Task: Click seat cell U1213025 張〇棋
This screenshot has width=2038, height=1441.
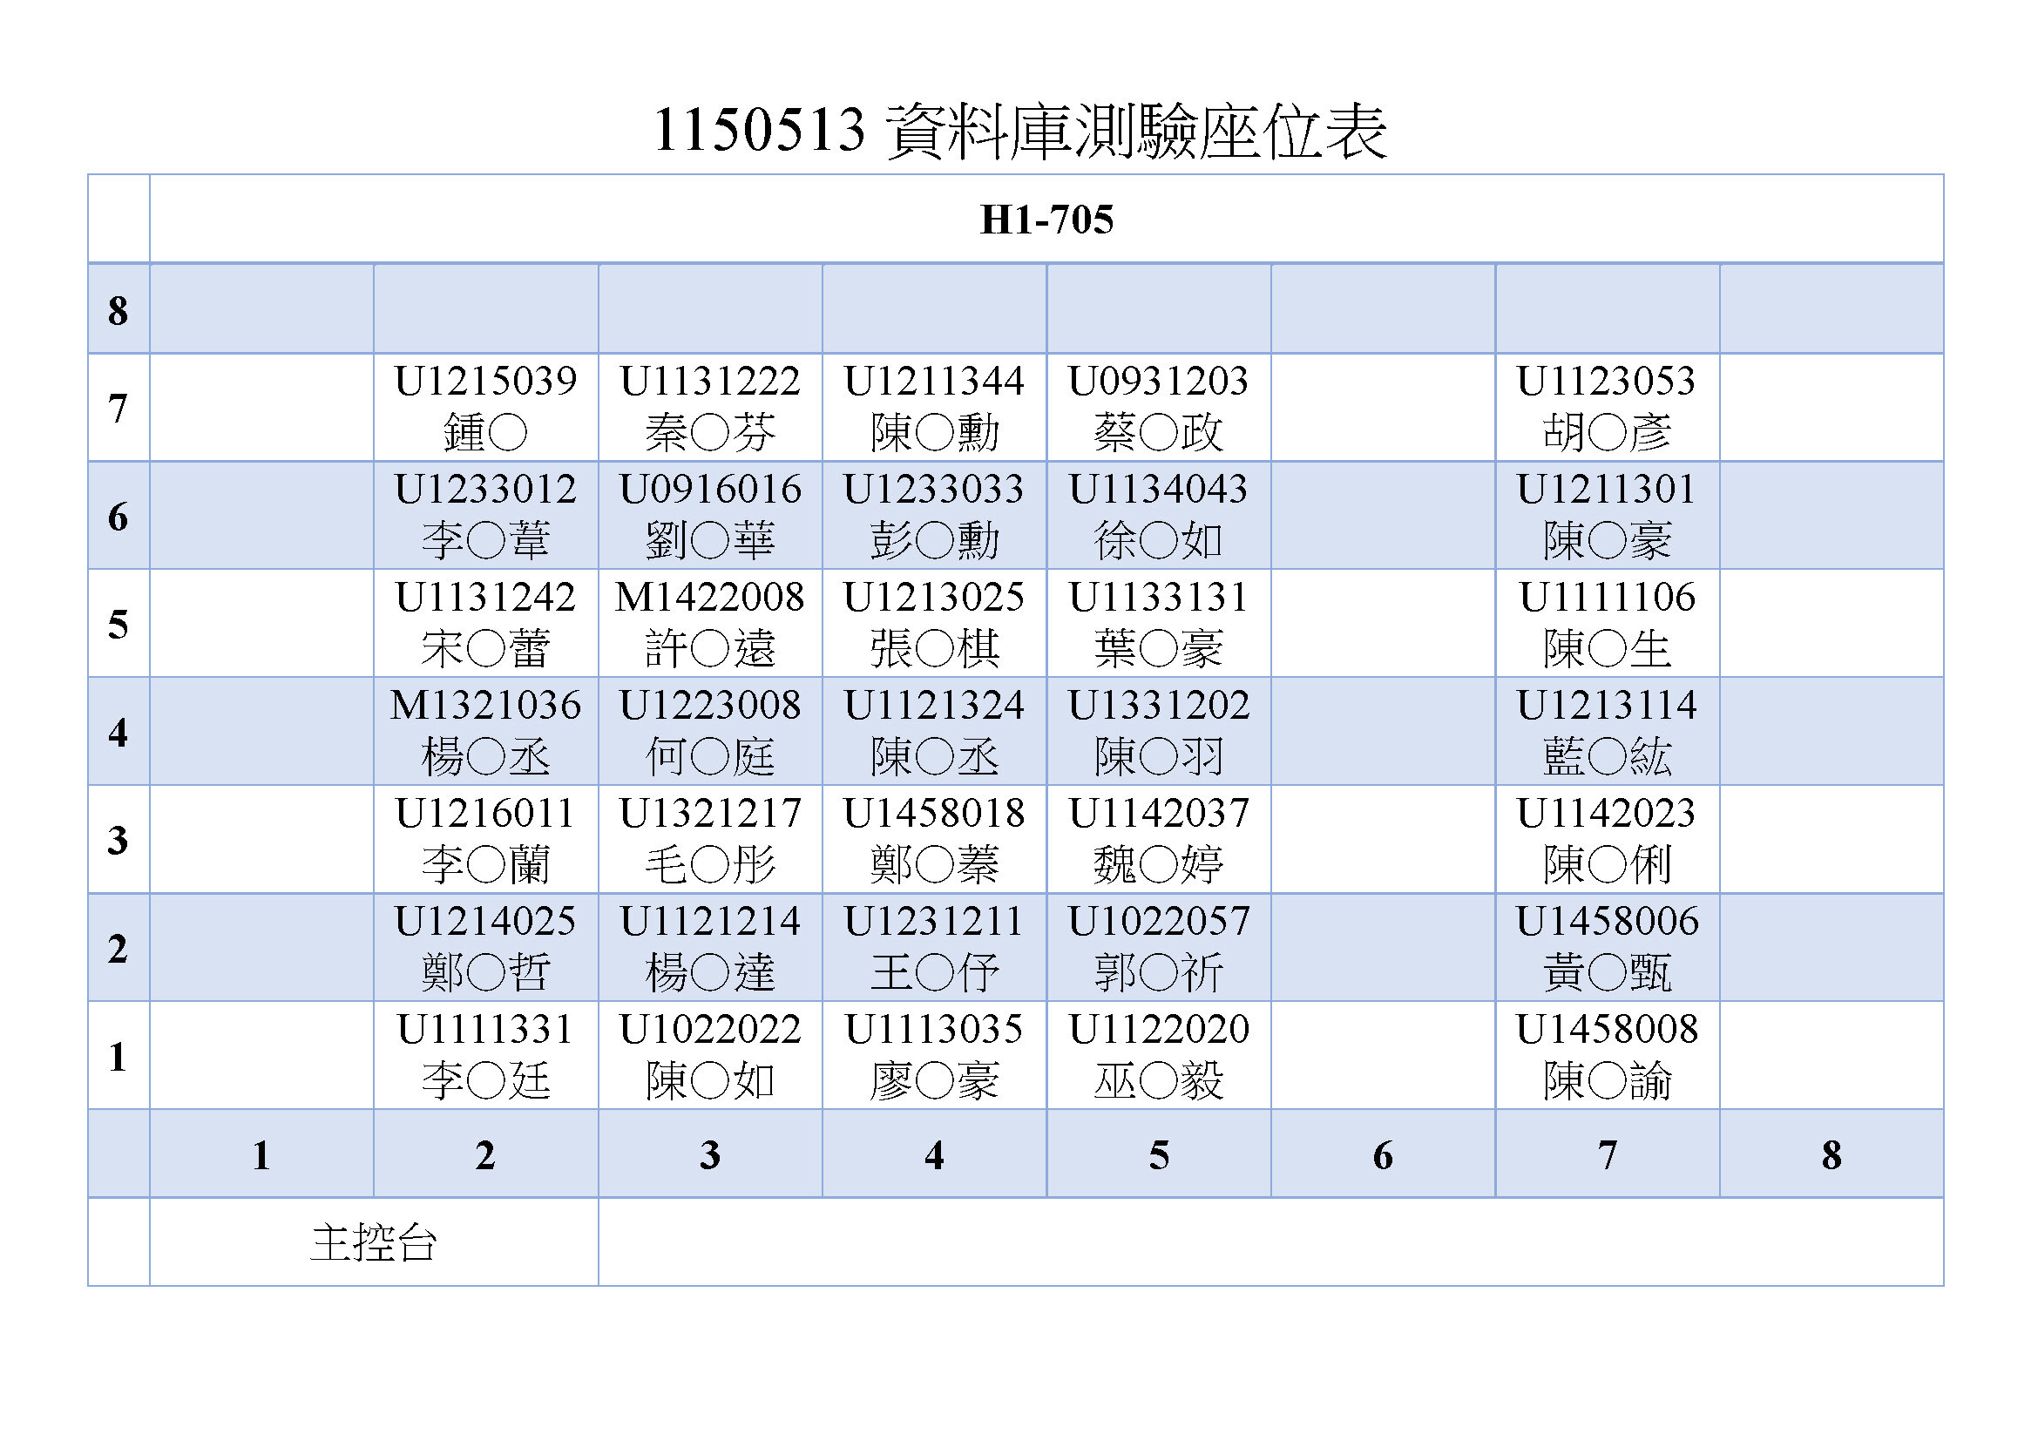Action: (x=935, y=624)
